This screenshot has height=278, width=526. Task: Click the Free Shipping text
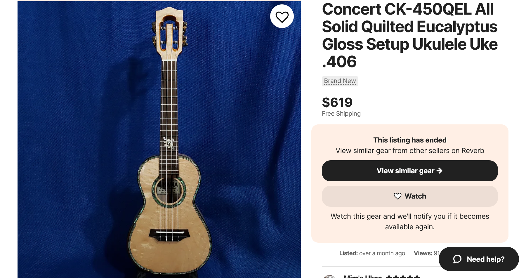(x=341, y=114)
